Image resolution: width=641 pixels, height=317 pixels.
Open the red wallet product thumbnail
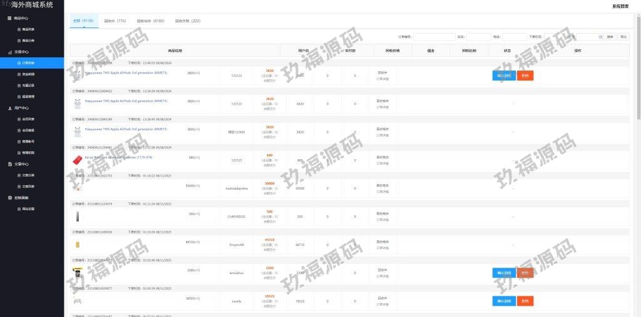(78, 160)
